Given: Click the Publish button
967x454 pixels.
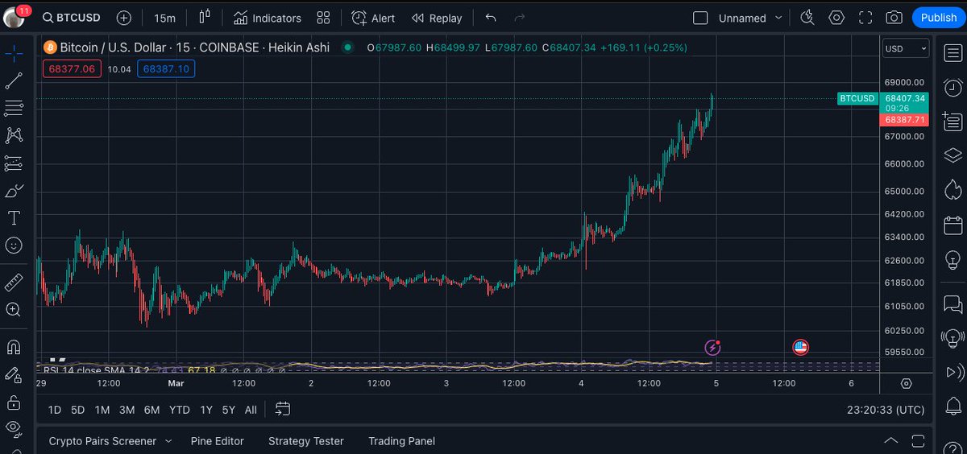Looking at the screenshot, I should click(938, 18).
